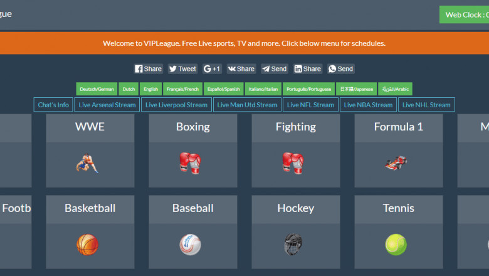Select the Fighting category heading
The width and height of the screenshot is (489, 276).
pos(296,127)
